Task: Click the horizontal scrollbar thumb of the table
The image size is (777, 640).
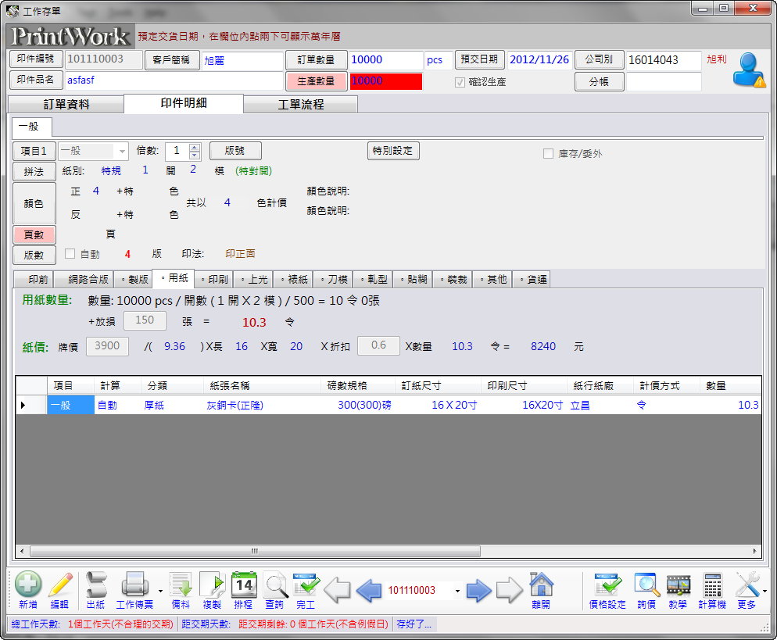Action: (x=255, y=552)
